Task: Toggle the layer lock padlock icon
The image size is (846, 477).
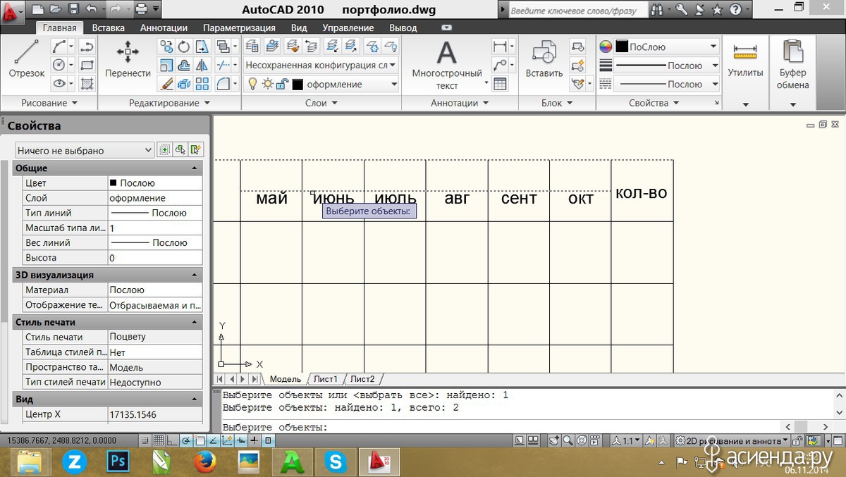Action: pos(281,84)
